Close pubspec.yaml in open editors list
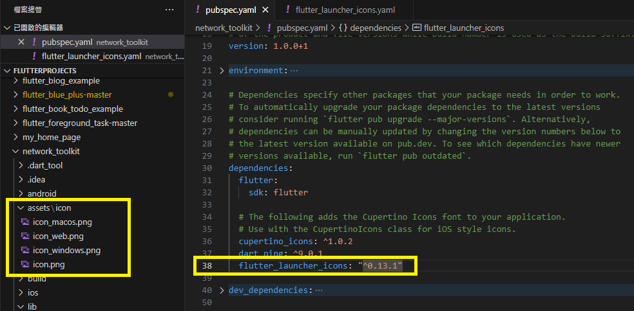The height and width of the screenshot is (311, 634). click(21, 42)
